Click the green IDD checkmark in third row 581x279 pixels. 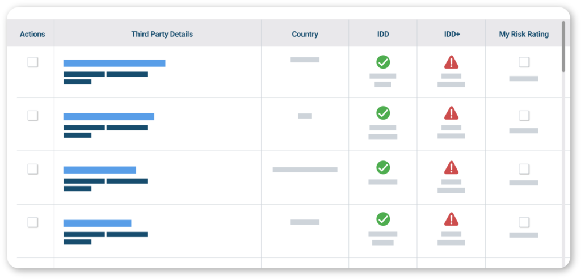[x=383, y=167]
